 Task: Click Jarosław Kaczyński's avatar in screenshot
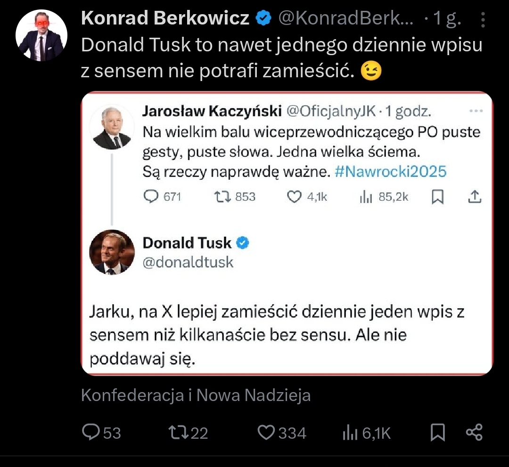coord(112,126)
